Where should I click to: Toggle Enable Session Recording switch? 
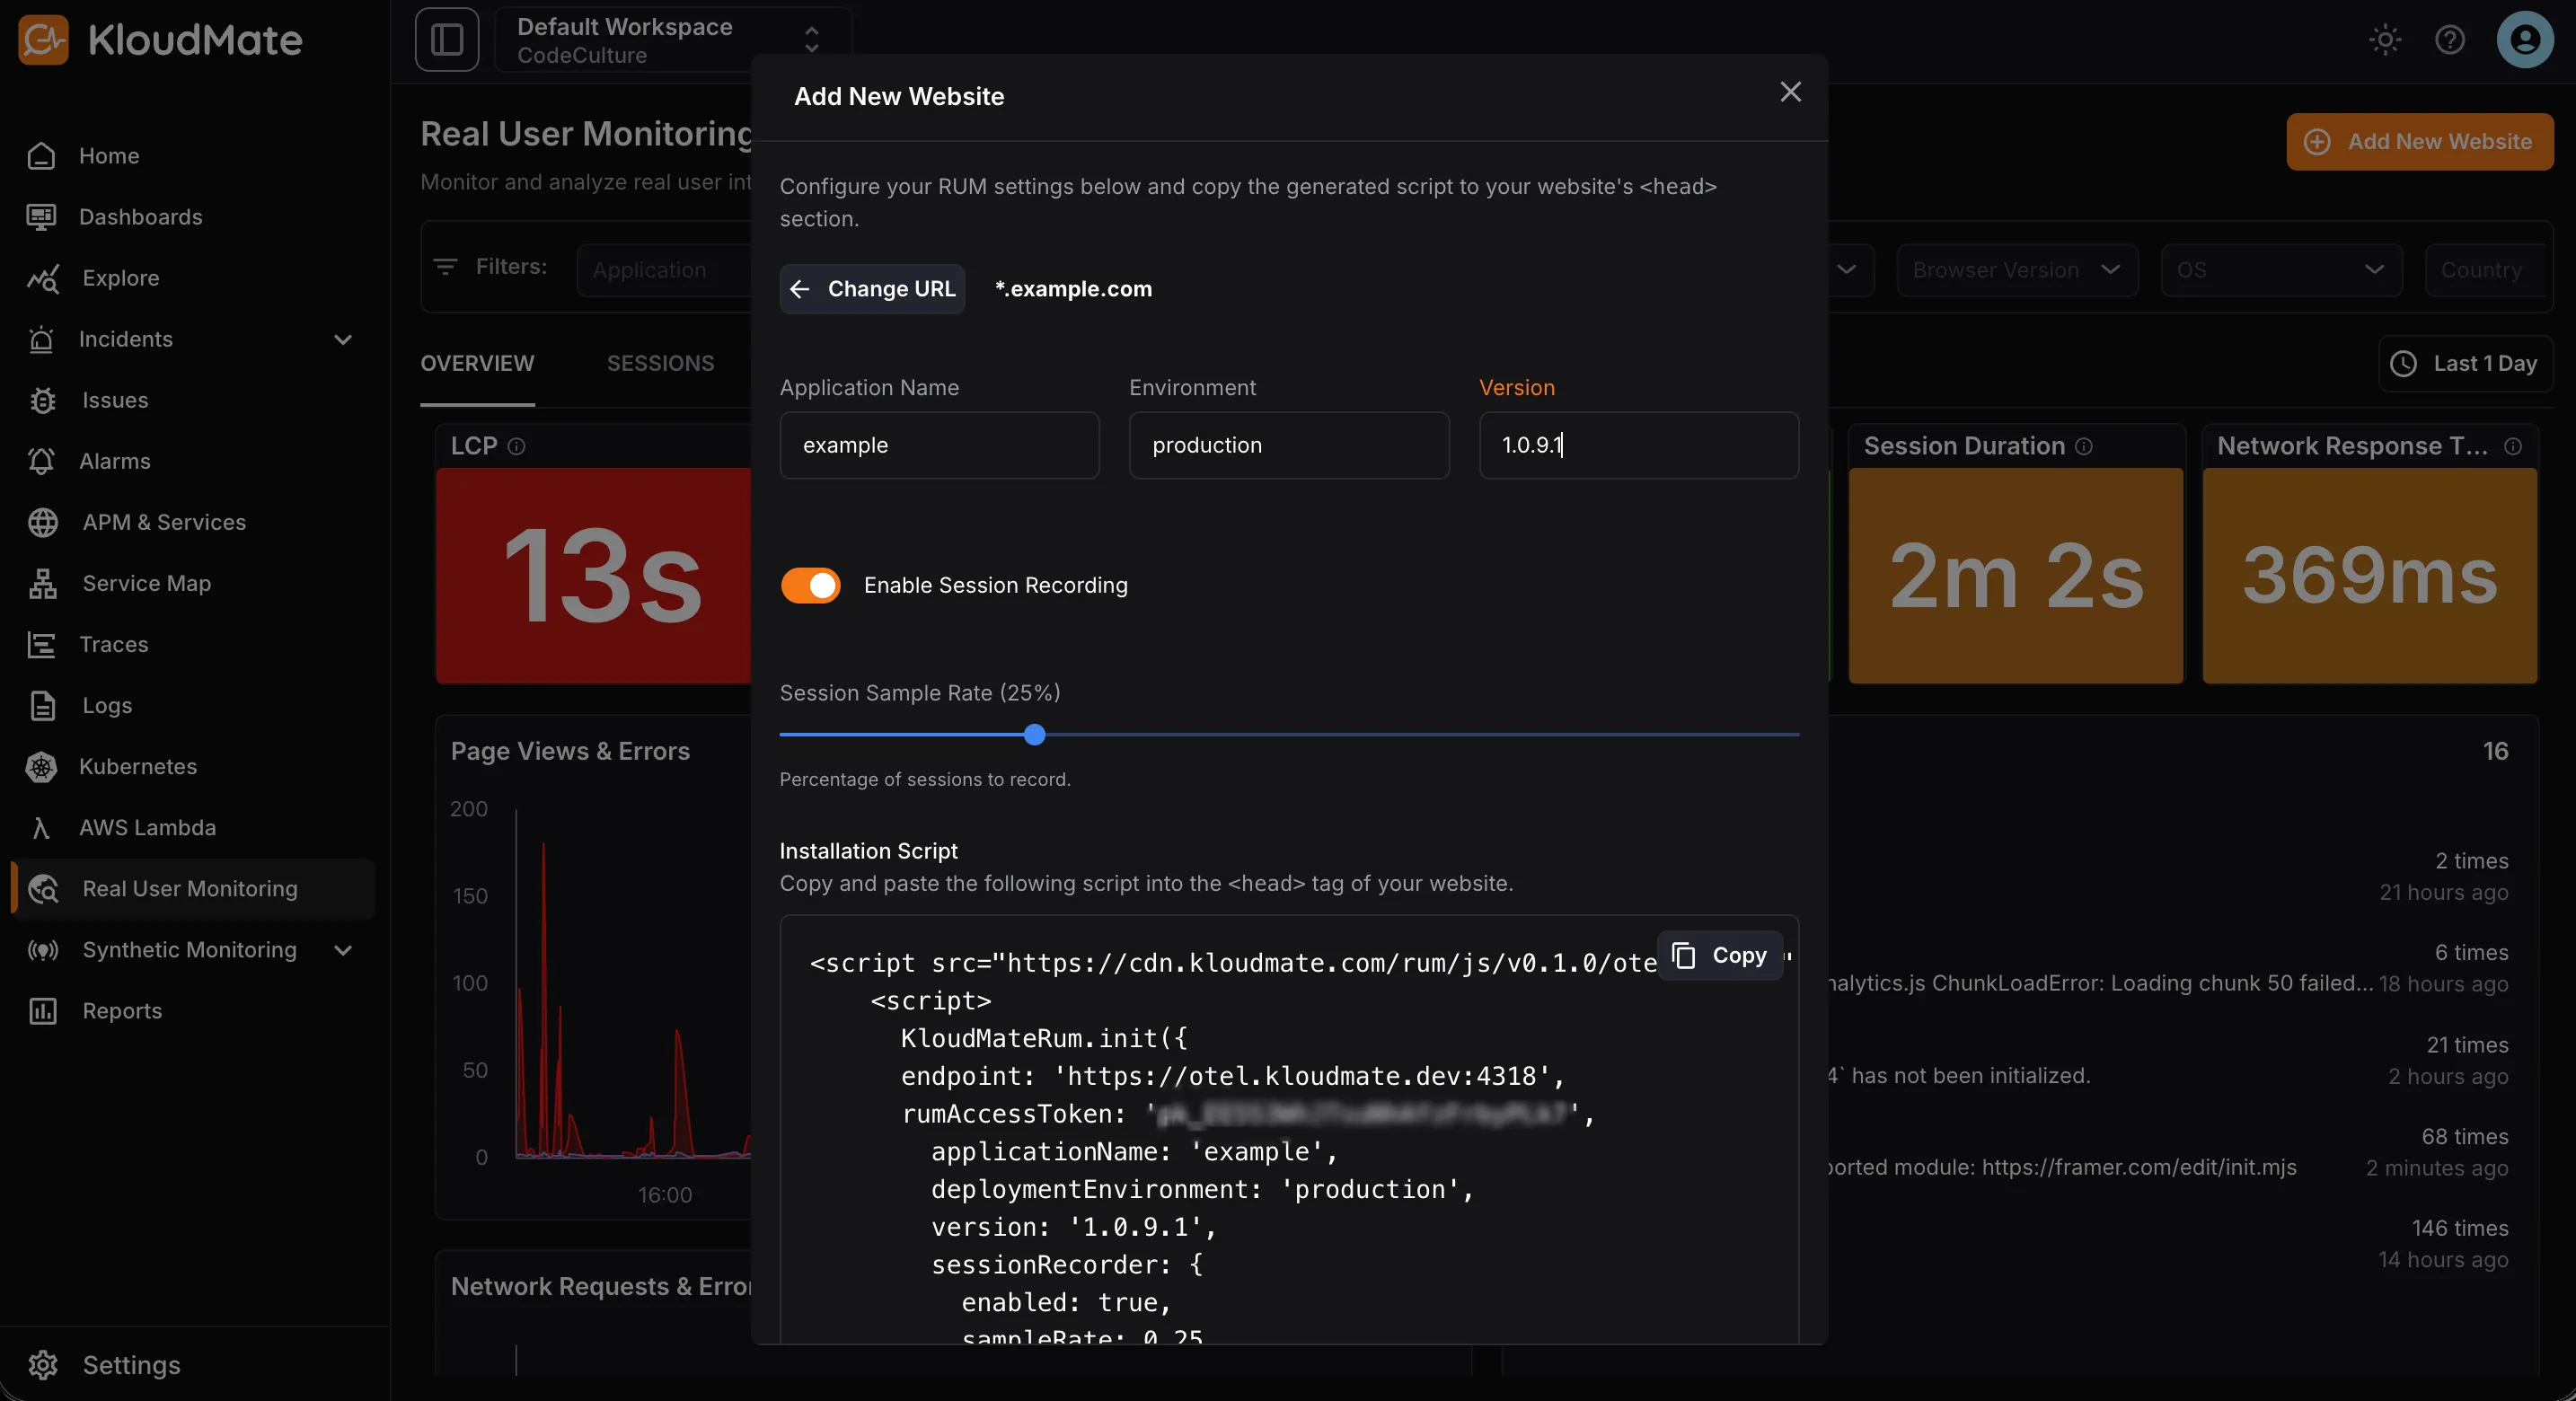[810, 585]
